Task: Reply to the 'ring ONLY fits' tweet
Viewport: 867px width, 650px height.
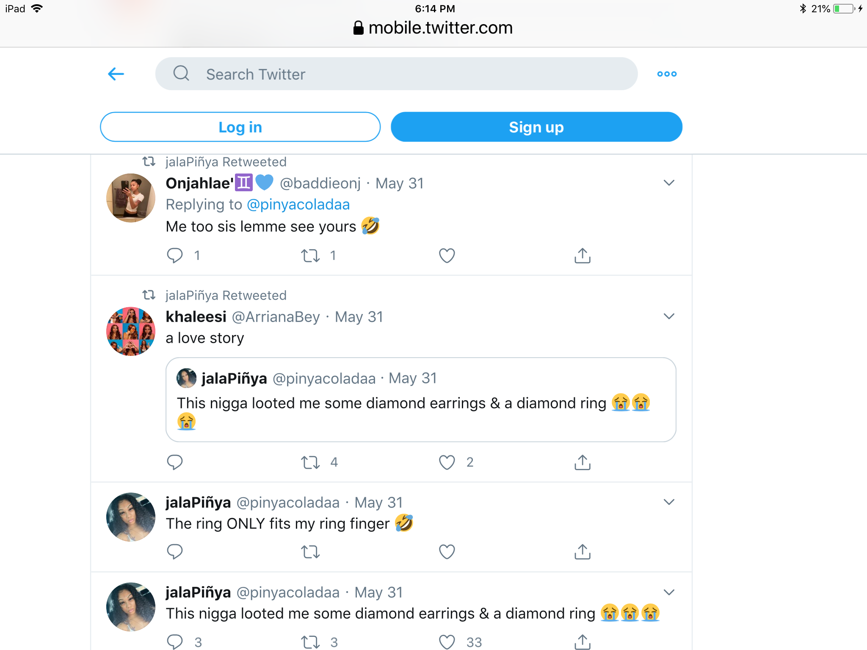Action: tap(175, 552)
